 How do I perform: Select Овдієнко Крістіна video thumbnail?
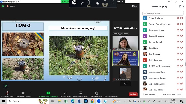pyautogui.click(x=125, y=43)
